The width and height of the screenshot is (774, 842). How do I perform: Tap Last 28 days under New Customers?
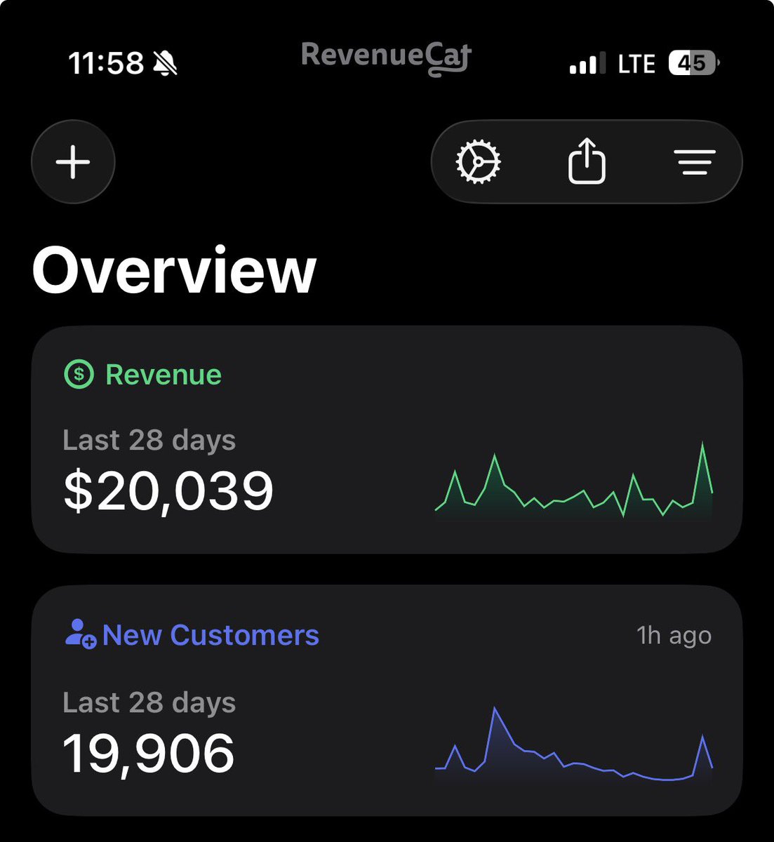click(149, 702)
